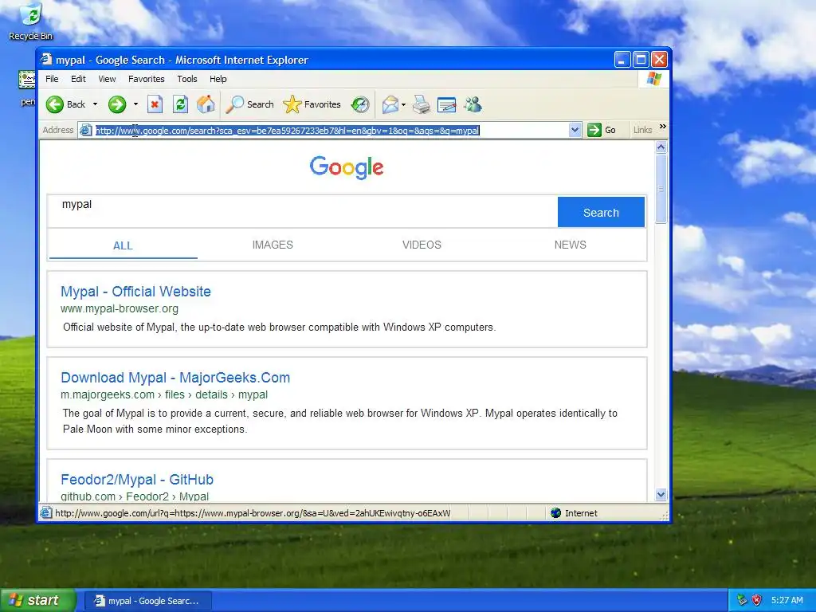Click the Address bar URL field
The height and width of the screenshot is (612, 816).
click(x=331, y=130)
